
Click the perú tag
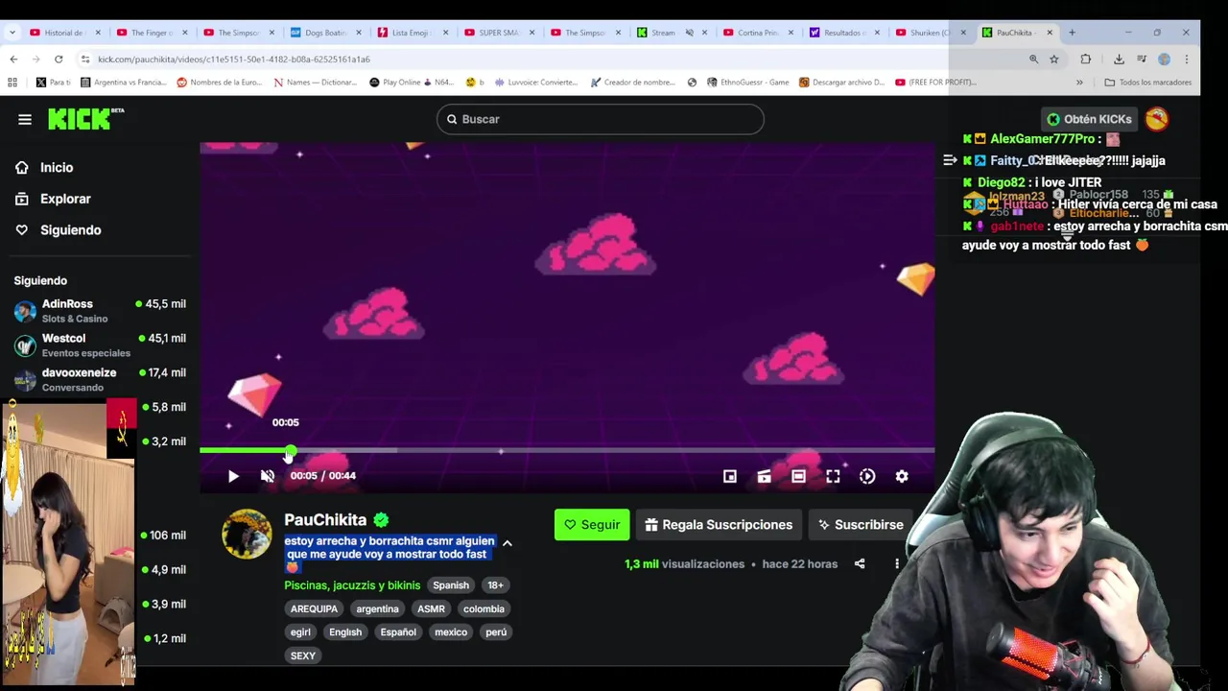[496, 632]
